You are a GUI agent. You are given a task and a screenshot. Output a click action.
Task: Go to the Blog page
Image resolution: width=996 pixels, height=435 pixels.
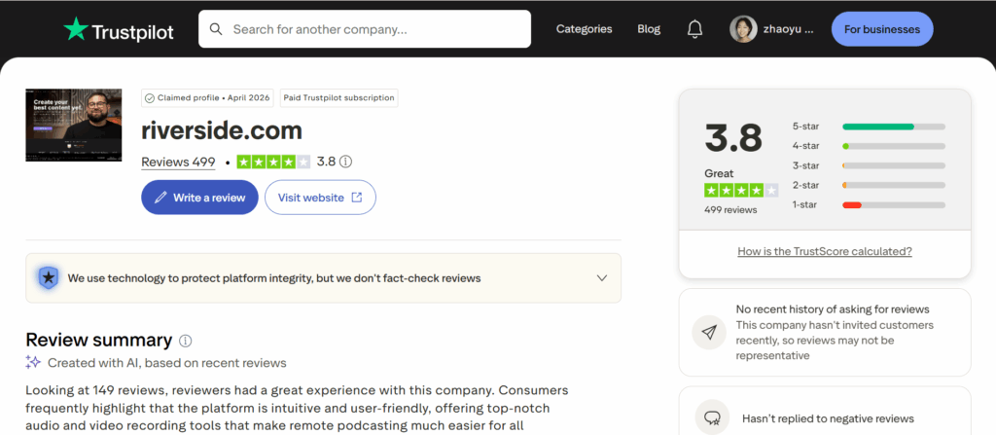[x=649, y=29]
